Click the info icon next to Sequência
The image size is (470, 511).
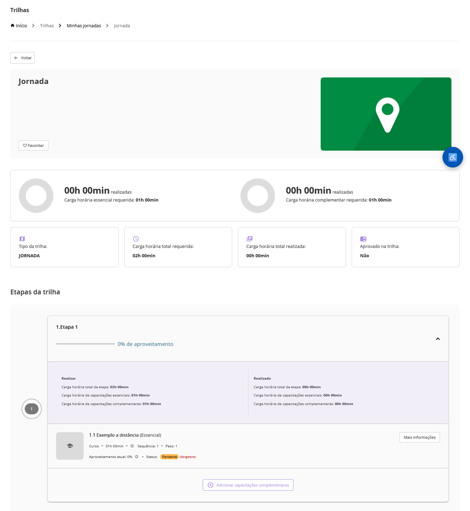(132, 446)
